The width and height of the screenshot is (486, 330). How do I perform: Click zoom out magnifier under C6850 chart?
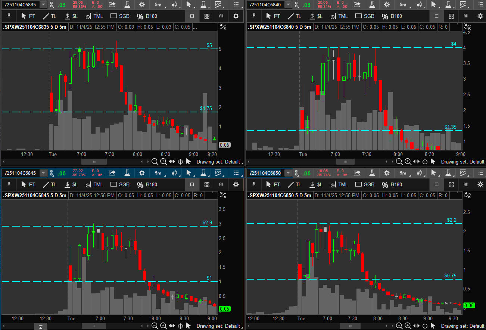tap(399, 326)
